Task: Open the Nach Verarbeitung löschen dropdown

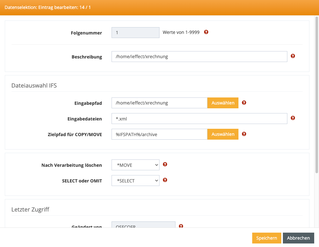Action: 136,165
